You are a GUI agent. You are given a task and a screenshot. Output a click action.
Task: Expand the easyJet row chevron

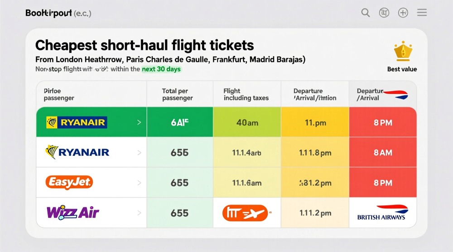point(139,183)
